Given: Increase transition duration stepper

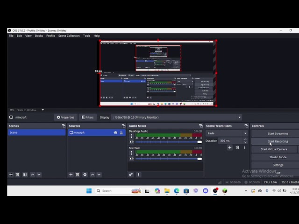Looking at the screenshot, I should pos(245,139).
